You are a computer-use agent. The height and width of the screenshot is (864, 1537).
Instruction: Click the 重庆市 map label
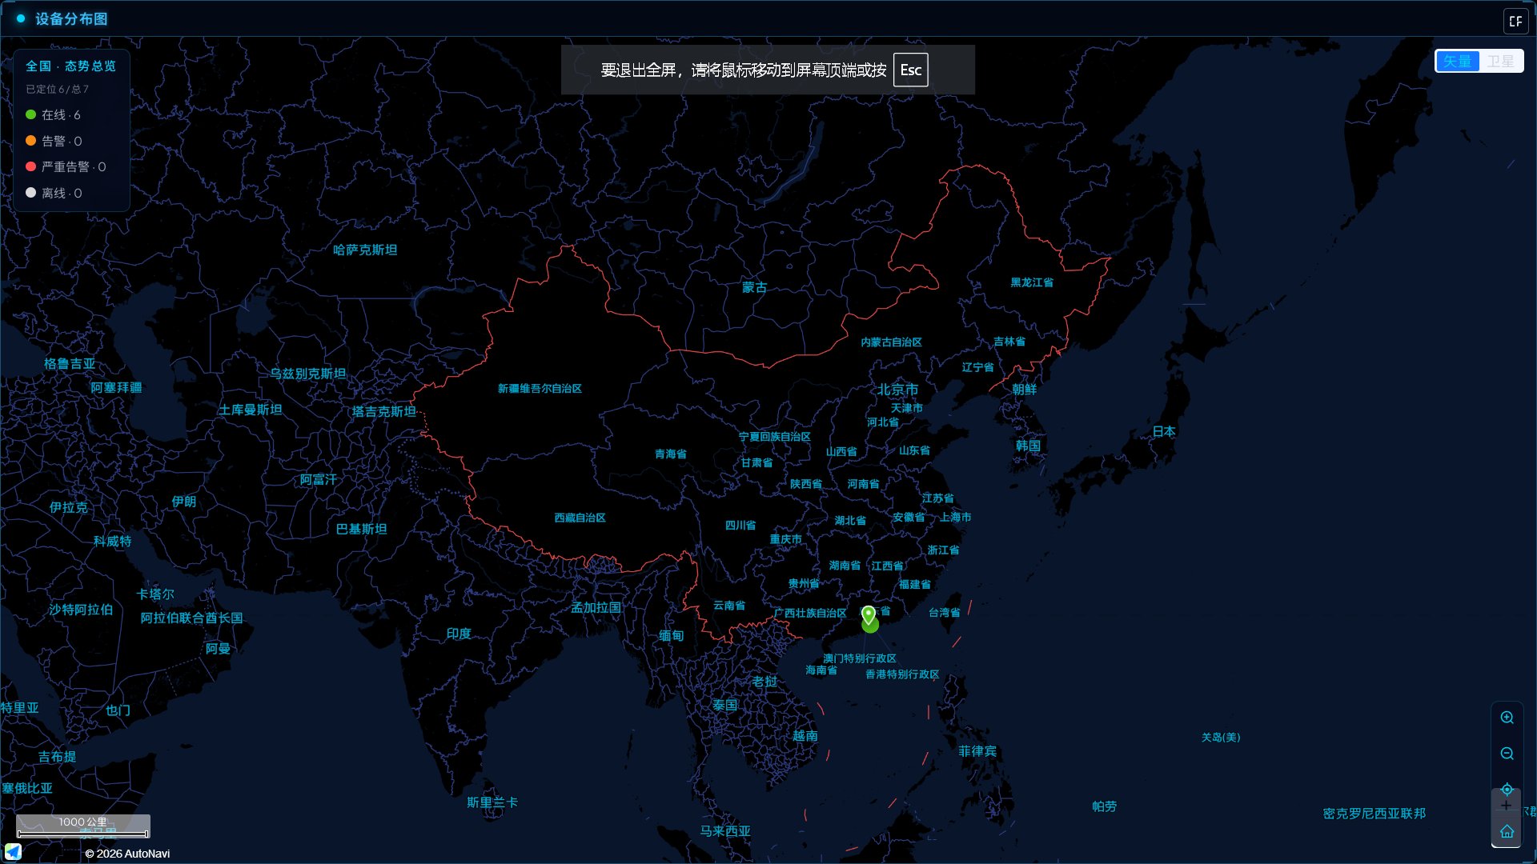(785, 539)
